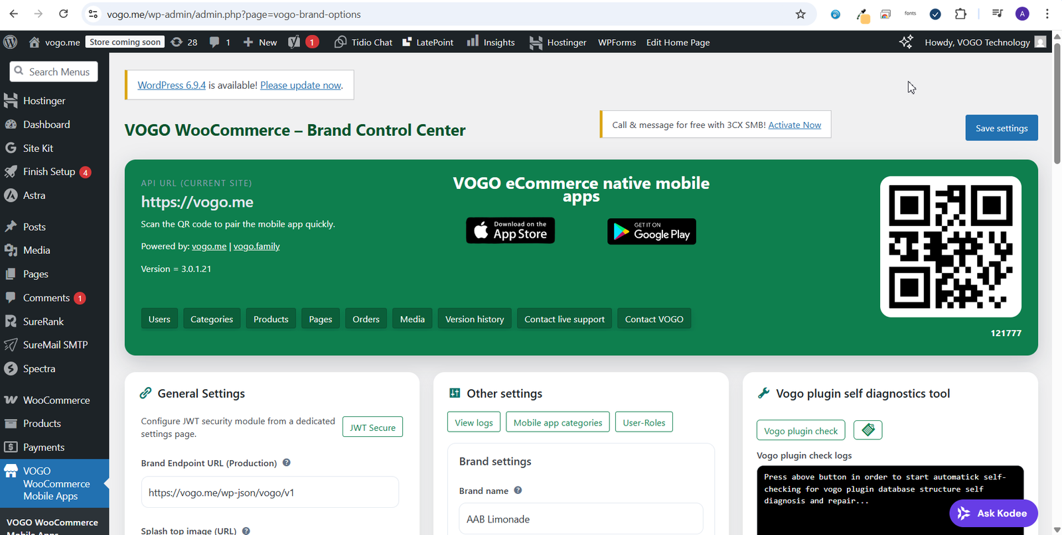Open browser extensions puzzle icon
This screenshot has height=535, width=1062.
coord(960,14)
